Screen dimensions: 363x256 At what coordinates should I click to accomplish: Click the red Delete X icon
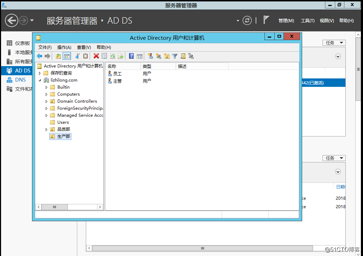(x=96, y=56)
